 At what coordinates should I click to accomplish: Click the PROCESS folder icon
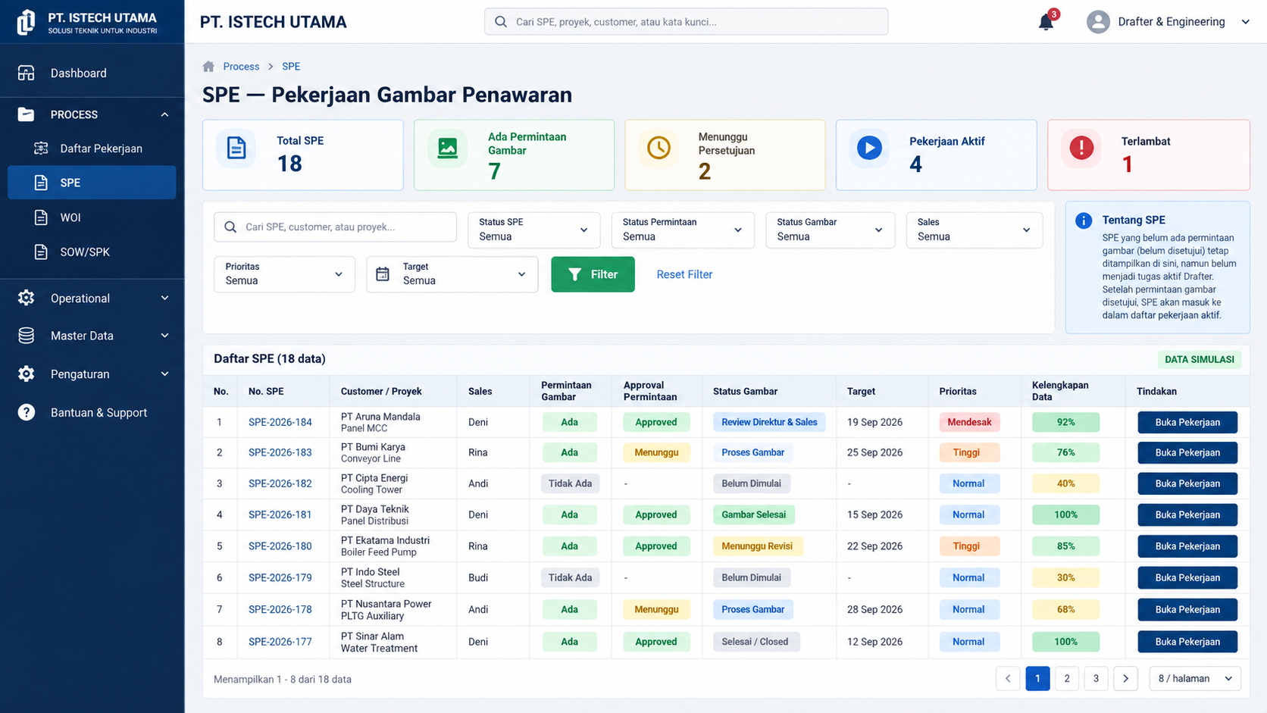(x=27, y=114)
